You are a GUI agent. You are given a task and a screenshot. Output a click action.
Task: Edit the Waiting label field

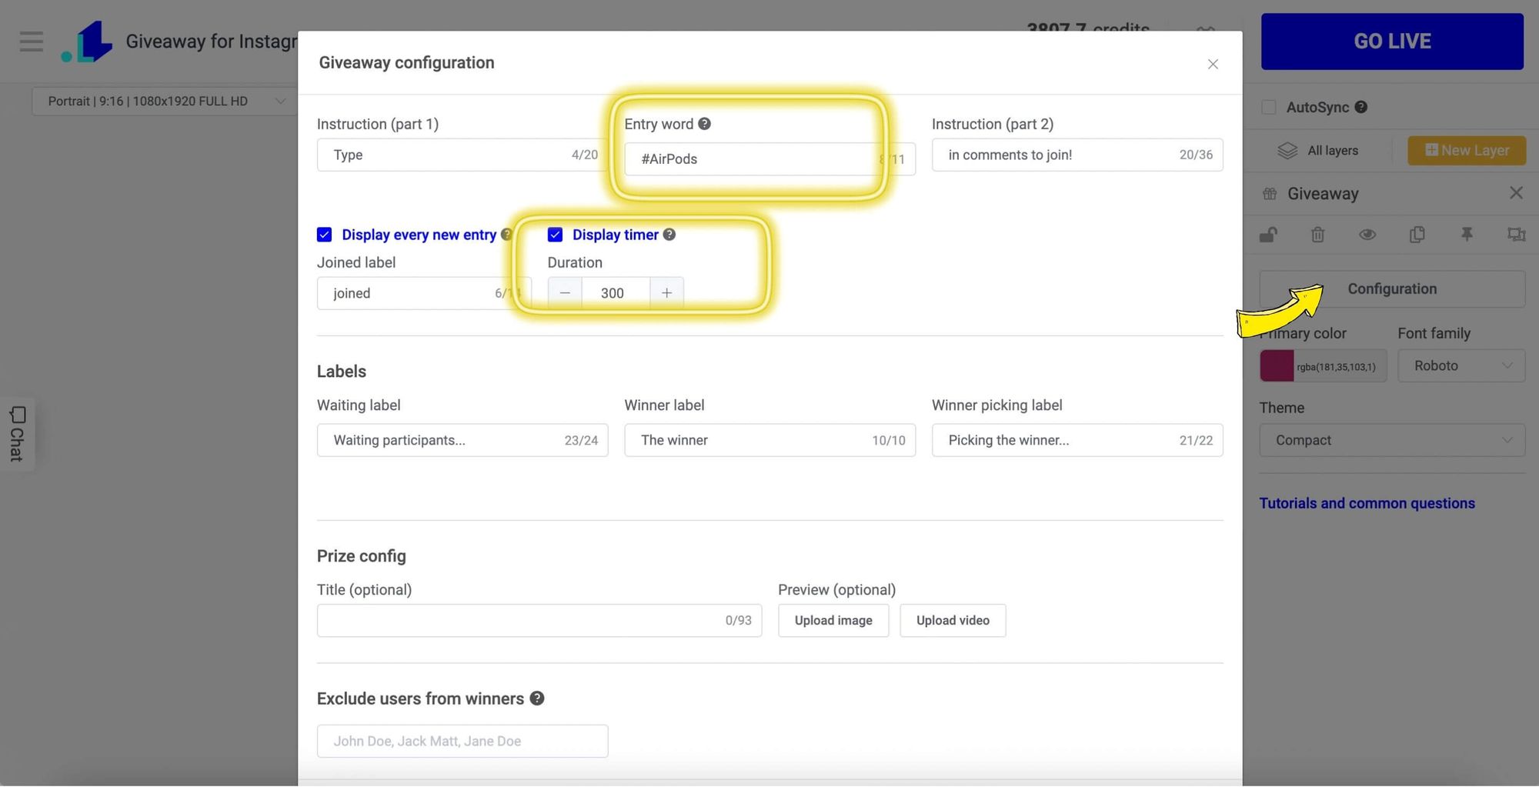[462, 440]
